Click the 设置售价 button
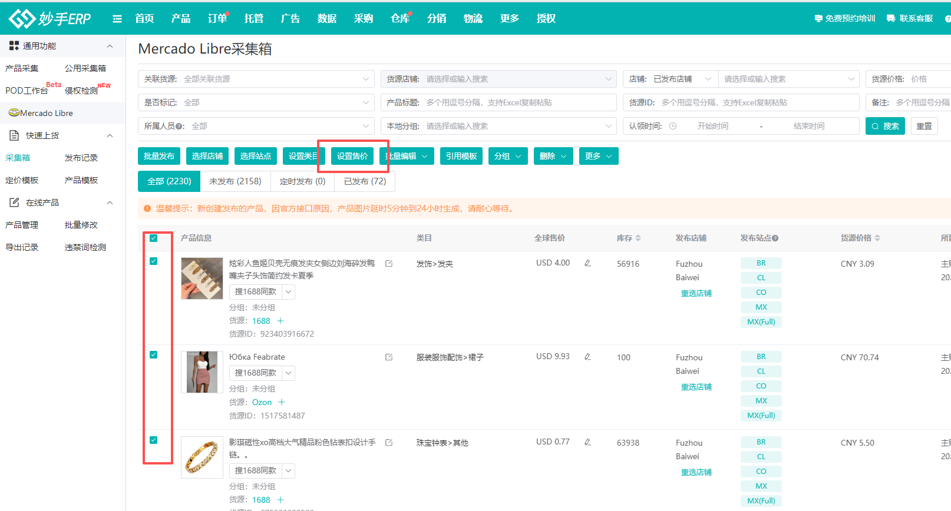The width and height of the screenshot is (951, 511). coord(352,156)
